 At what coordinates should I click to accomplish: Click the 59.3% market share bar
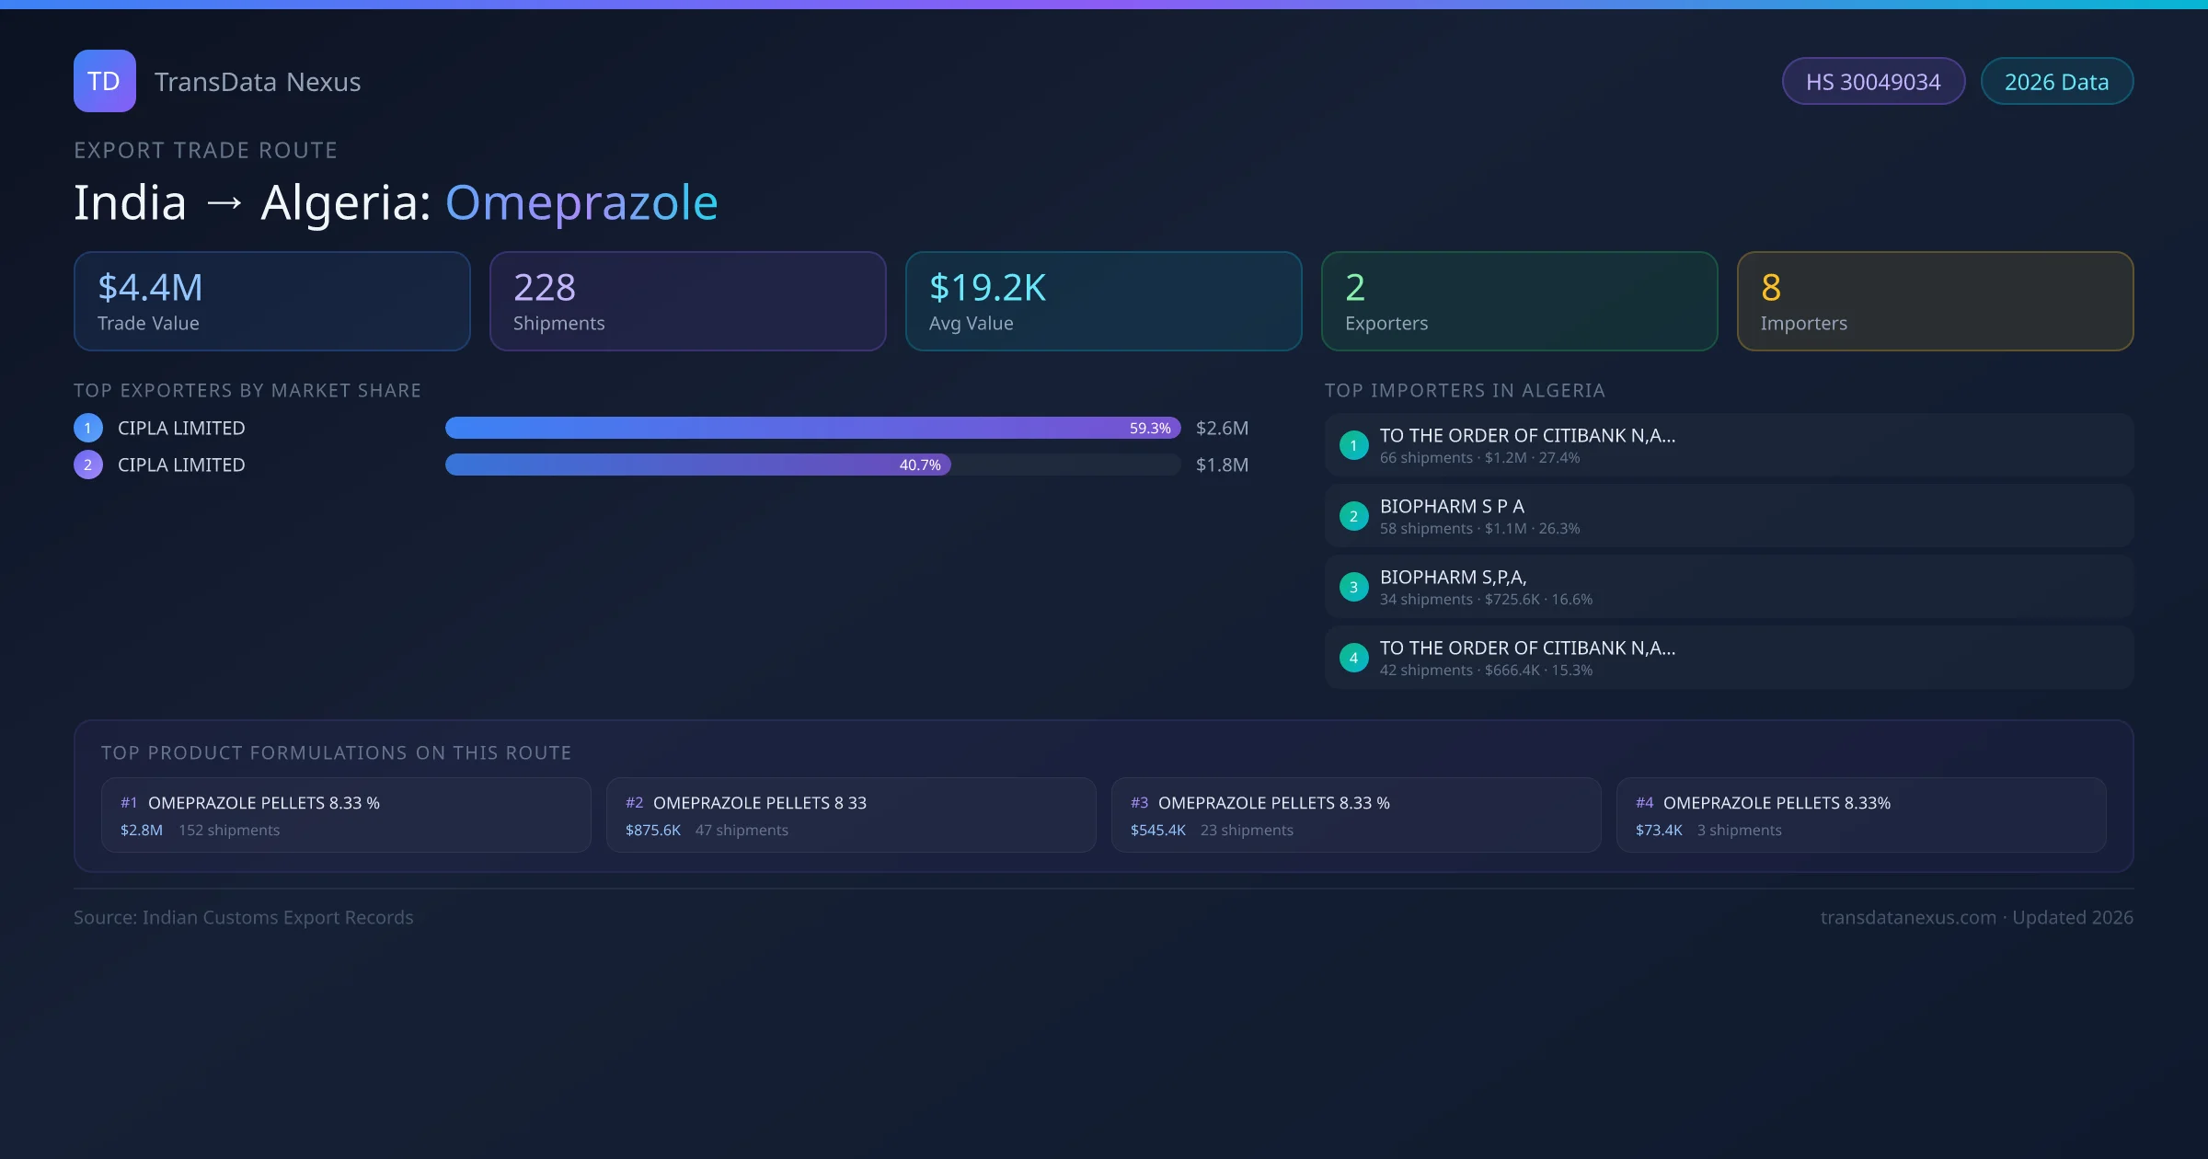[811, 428]
